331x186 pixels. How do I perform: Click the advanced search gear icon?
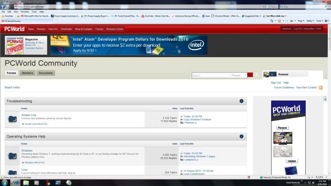pyautogui.click(x=256, y=75)
